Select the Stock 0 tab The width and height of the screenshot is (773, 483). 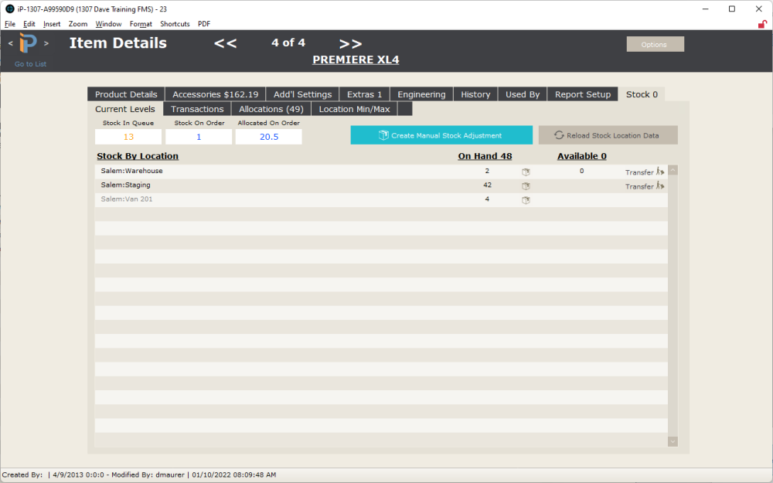(642, 94)
